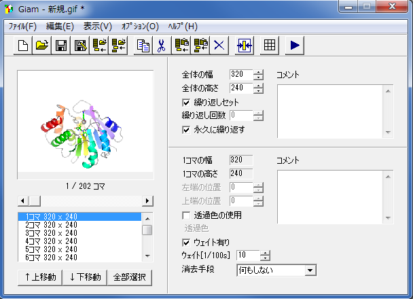Decrease the ウェイト value with the down arrow
Screen dimensions: 413x299
pos(265,259)
